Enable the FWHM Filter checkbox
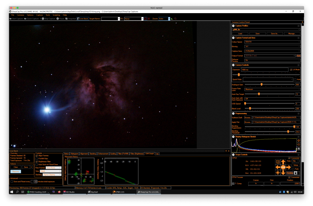313x206 pixels. pyautogui.click(x=37, y=158)
